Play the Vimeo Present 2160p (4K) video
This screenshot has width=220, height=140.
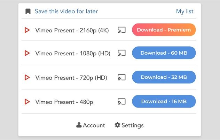[x=27, y=30]
